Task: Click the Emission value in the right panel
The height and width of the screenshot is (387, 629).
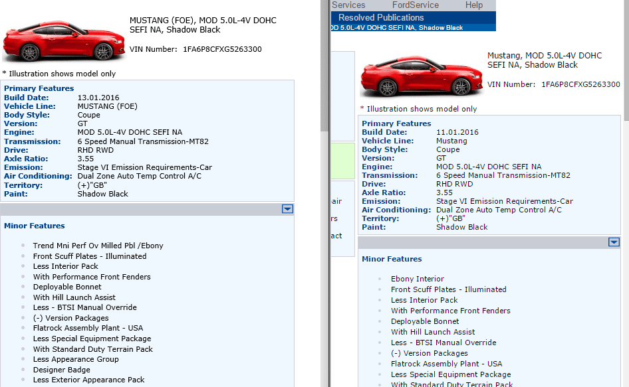Action: click(505, 202)
